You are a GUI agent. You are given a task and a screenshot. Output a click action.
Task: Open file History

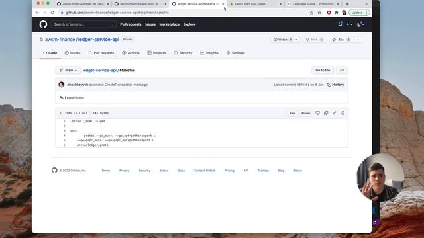click(x=335, y=85)
